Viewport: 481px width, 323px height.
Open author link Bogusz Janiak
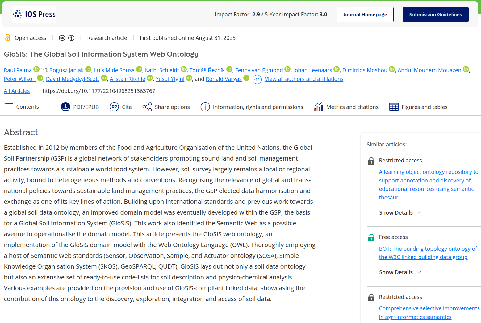66,70
